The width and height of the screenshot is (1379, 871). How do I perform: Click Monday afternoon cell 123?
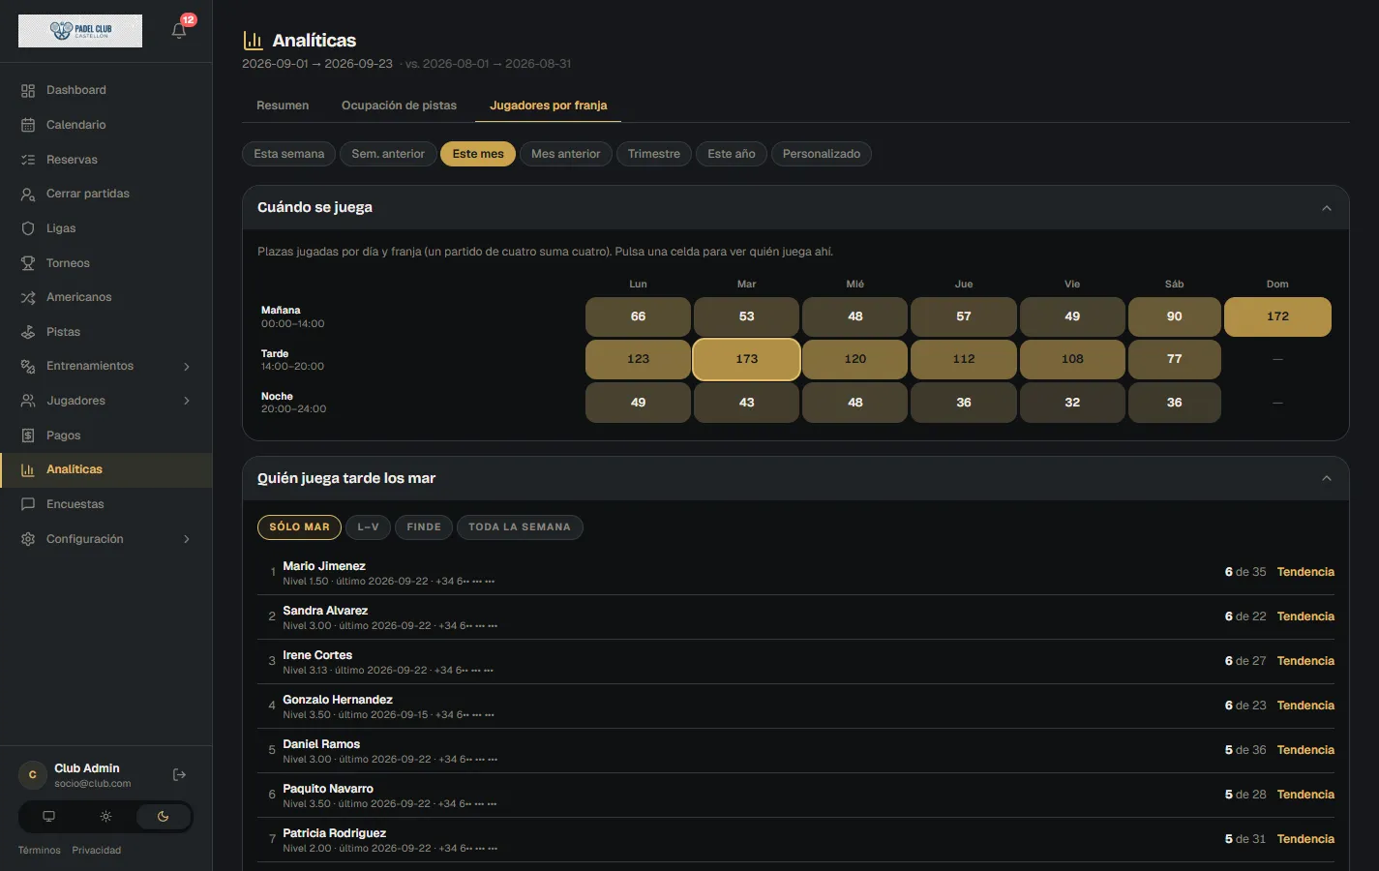click(638, 359)
